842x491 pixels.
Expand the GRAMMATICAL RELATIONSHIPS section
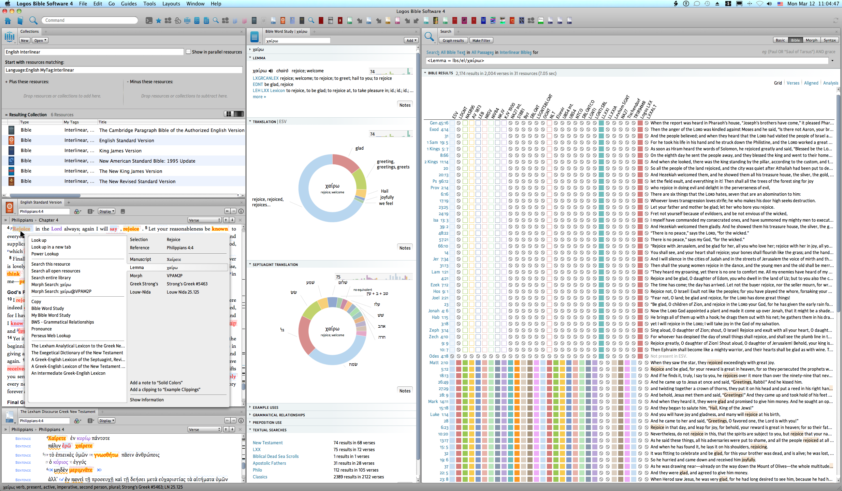tap(250, 415)
